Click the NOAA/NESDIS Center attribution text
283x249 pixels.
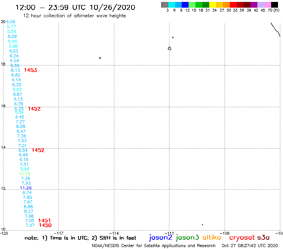pyautogui.click(x=154, y=246)
